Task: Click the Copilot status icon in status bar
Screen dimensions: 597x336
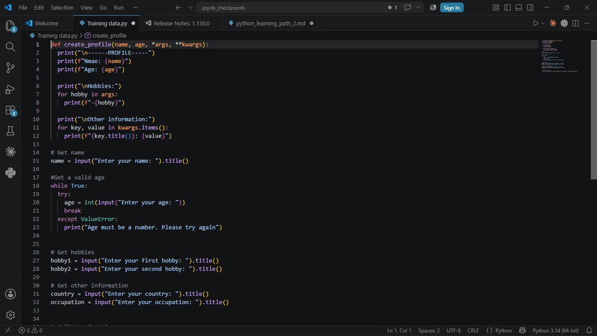Action: point(522,331)
